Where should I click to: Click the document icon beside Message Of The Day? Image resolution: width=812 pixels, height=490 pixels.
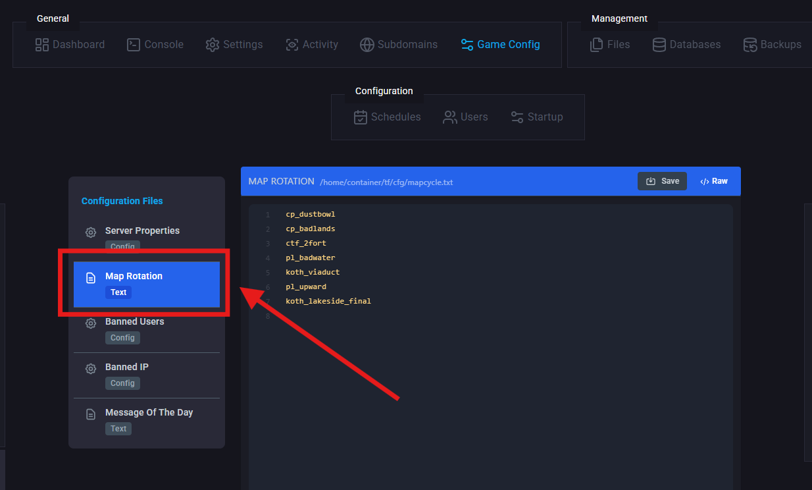[91, 414]
